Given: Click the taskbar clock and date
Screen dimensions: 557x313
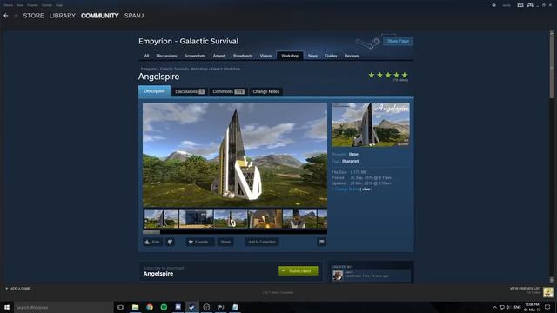Looking at the screenshot, I should pos(532,307).
